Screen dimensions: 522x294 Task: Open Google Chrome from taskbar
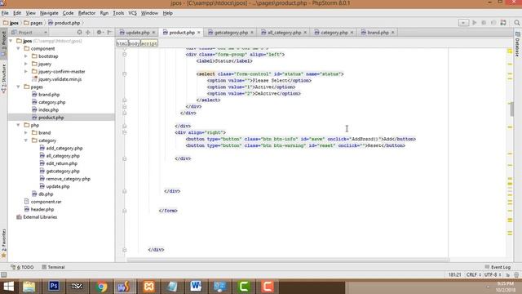tap(101, 287)
